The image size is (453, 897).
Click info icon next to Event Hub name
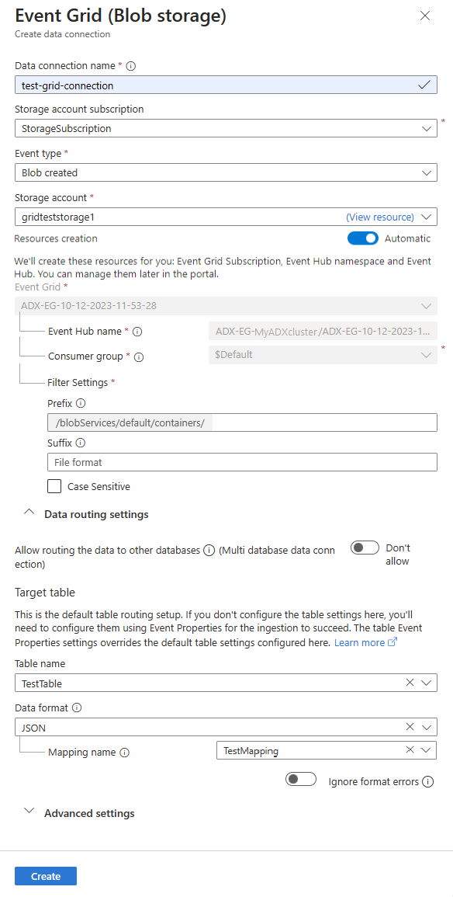(x=137, y=331)
